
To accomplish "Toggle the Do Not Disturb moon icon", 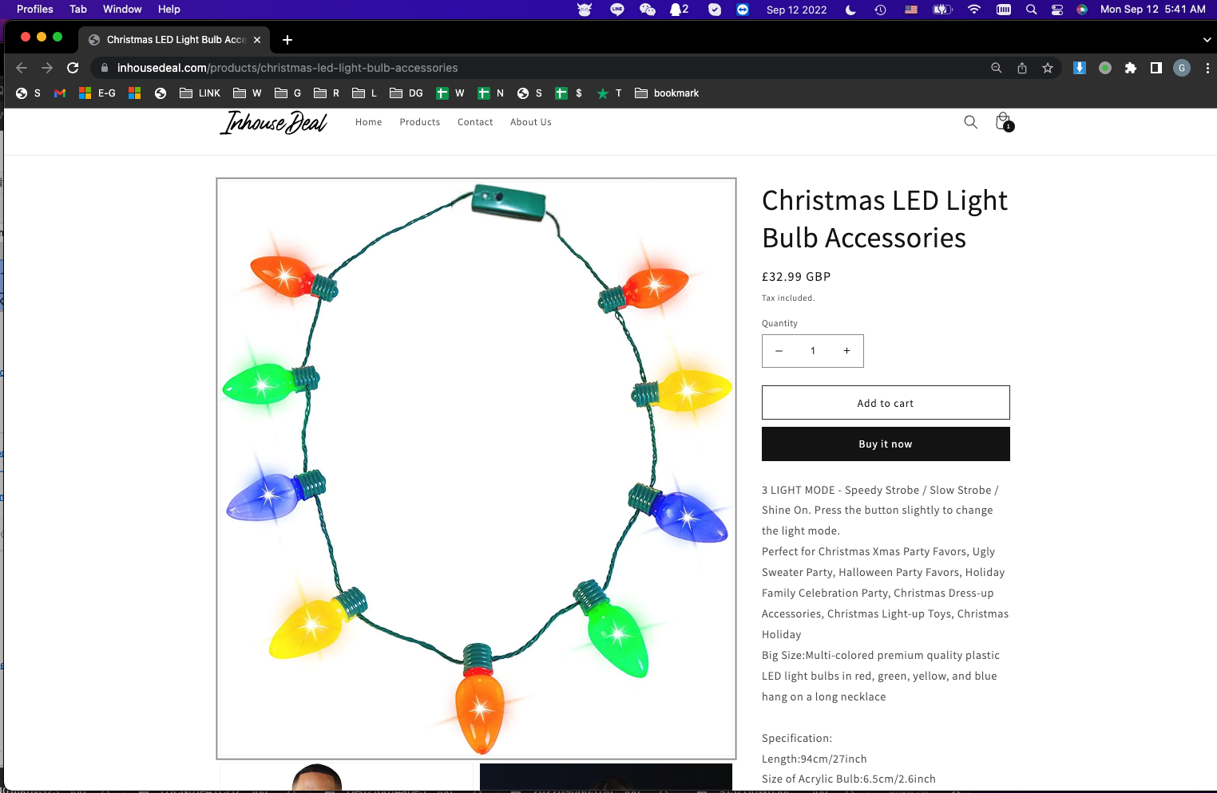I will pyautogui.click(x=850, y=10).
